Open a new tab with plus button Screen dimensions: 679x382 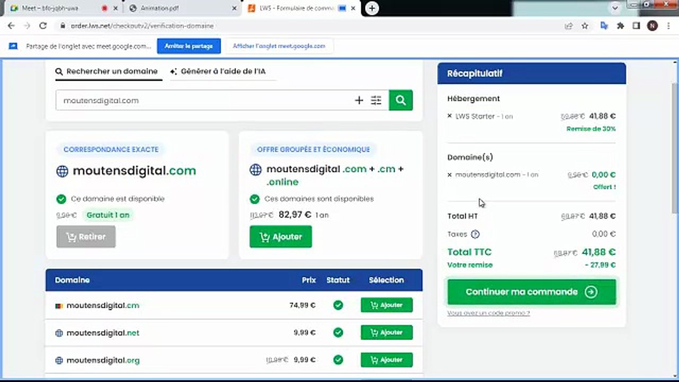372,8
